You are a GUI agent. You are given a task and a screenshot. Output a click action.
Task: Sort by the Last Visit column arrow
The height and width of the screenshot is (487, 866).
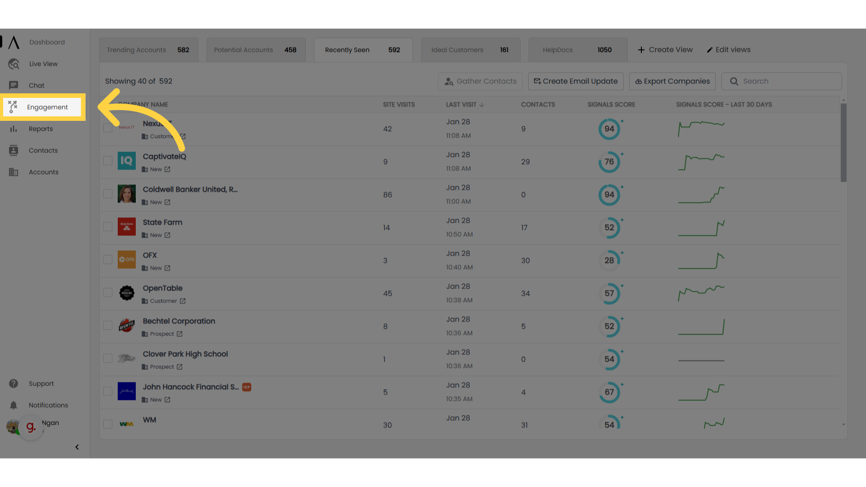tap(482, 105)
